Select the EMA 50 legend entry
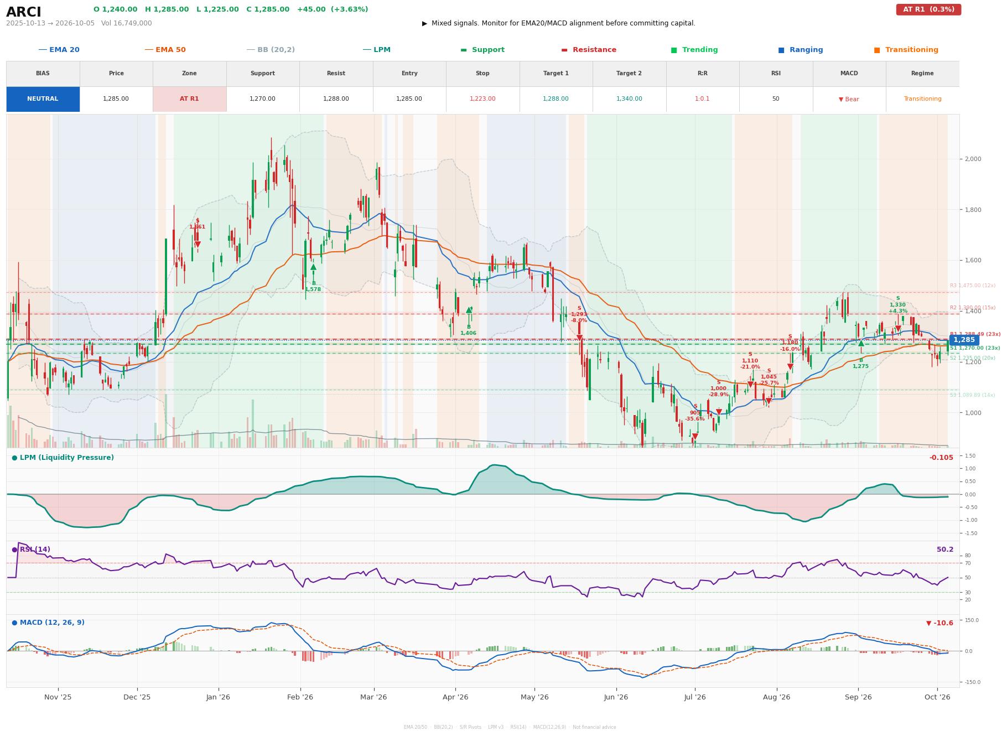 (165, 50)
